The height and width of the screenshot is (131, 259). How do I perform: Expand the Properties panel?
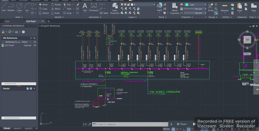point(187,17)
